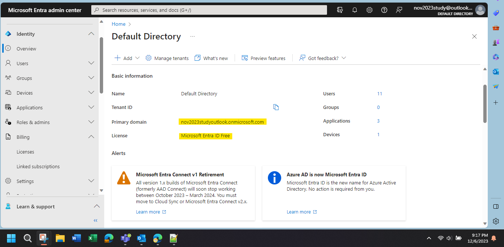
Task: Open the account avatar menu
Action: [x=480, y=10]
